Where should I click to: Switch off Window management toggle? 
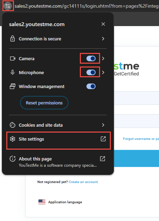tap(91, 86)
